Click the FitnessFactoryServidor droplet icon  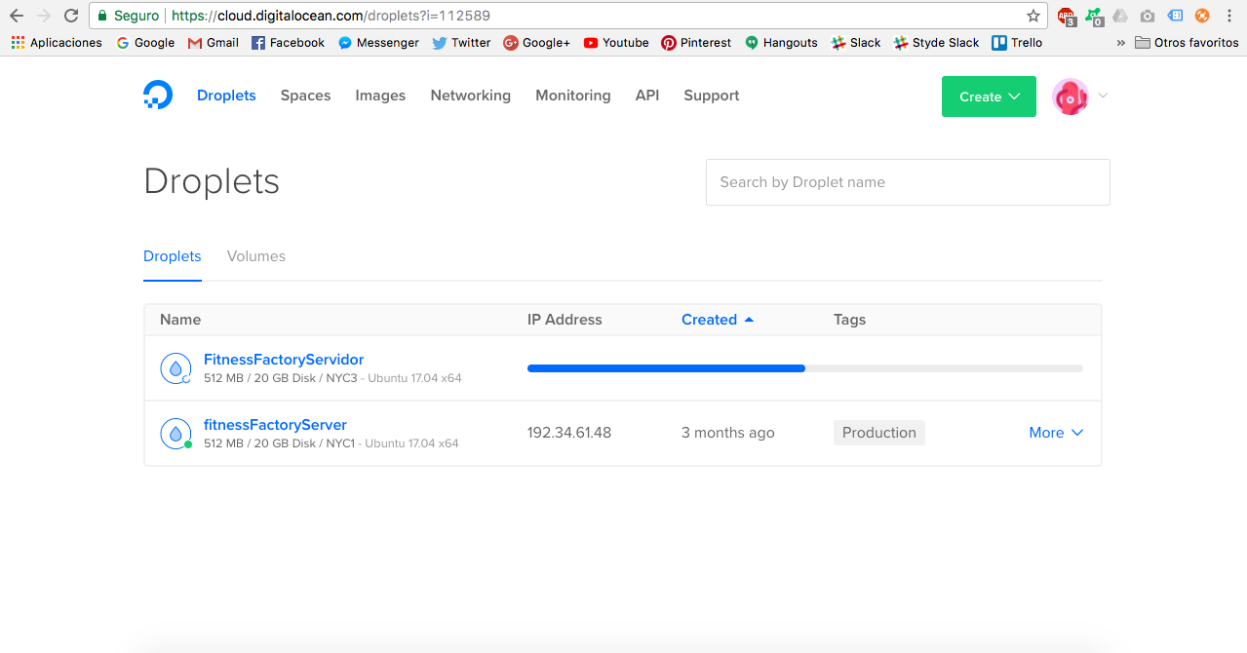tap(175, 368)
